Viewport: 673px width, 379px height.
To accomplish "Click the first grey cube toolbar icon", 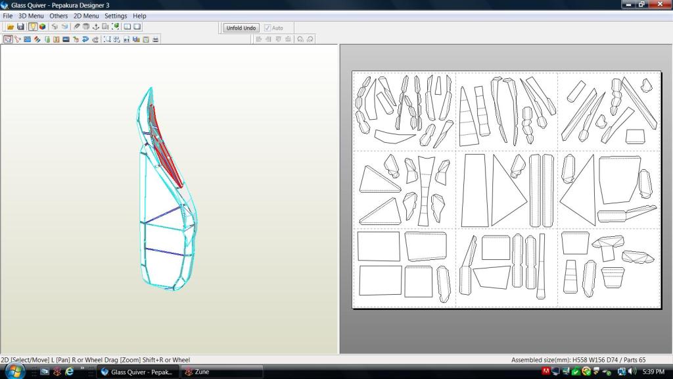I will click(x=55, y=26).
